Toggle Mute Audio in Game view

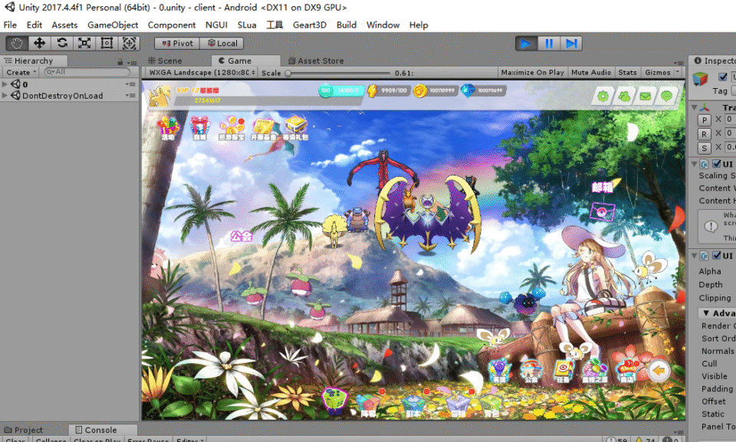[591, 72]
